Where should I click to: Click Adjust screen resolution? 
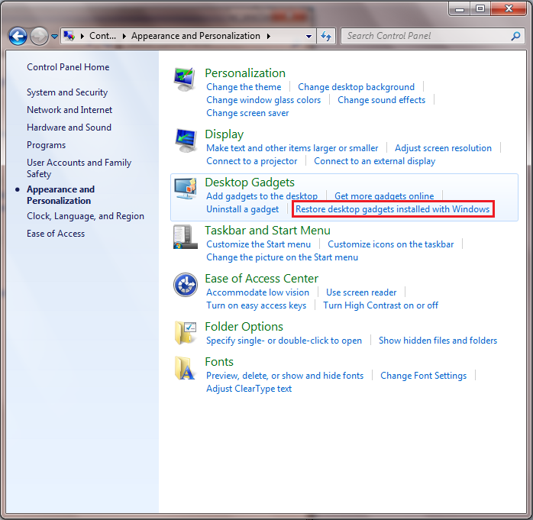tap(443, 148)
